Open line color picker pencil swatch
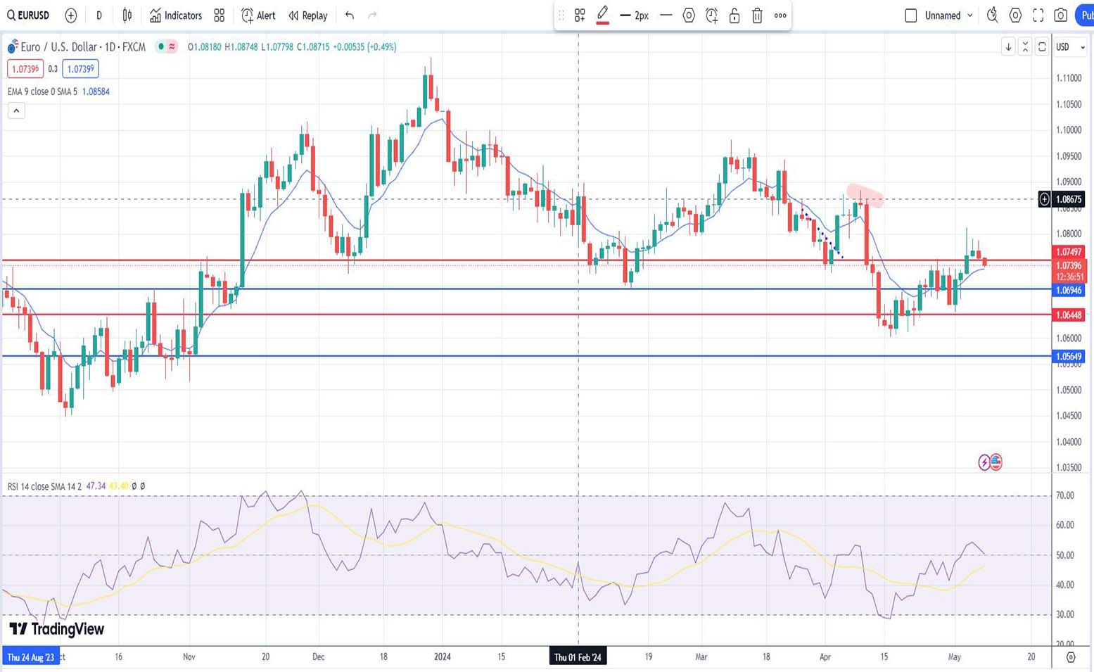The image size is (1094, 672). pyautogui.click(x=602, y=15)
